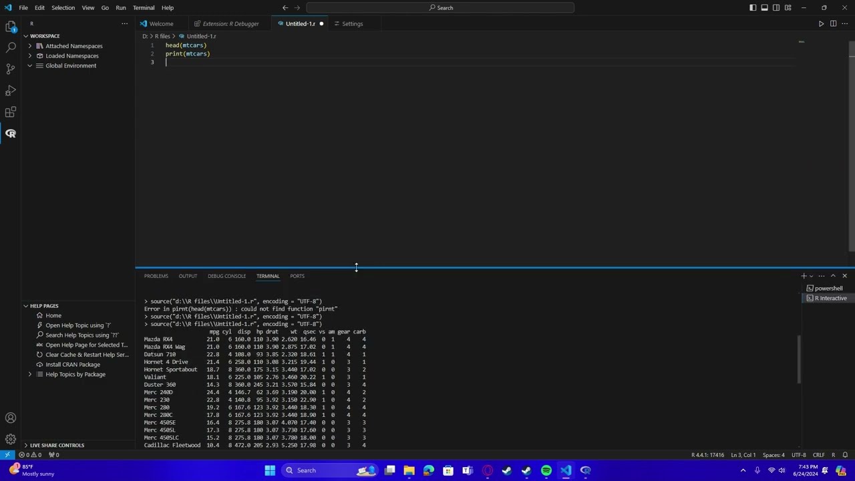Open the Terminal menu
Image resolution: width=855 pixels, height=481 pixels.
[144, 8]
